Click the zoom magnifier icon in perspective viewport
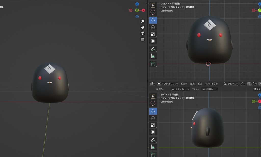 click(x=142, y=21)
